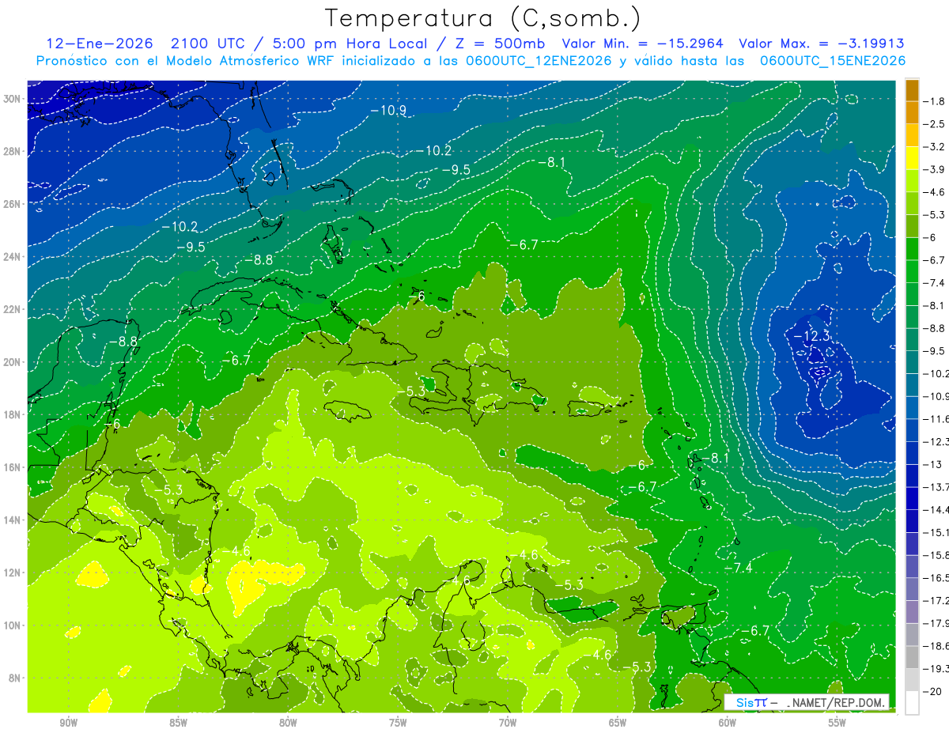Click the 55W longitude axis label
The image size is (949, 733).
[837, 723]
